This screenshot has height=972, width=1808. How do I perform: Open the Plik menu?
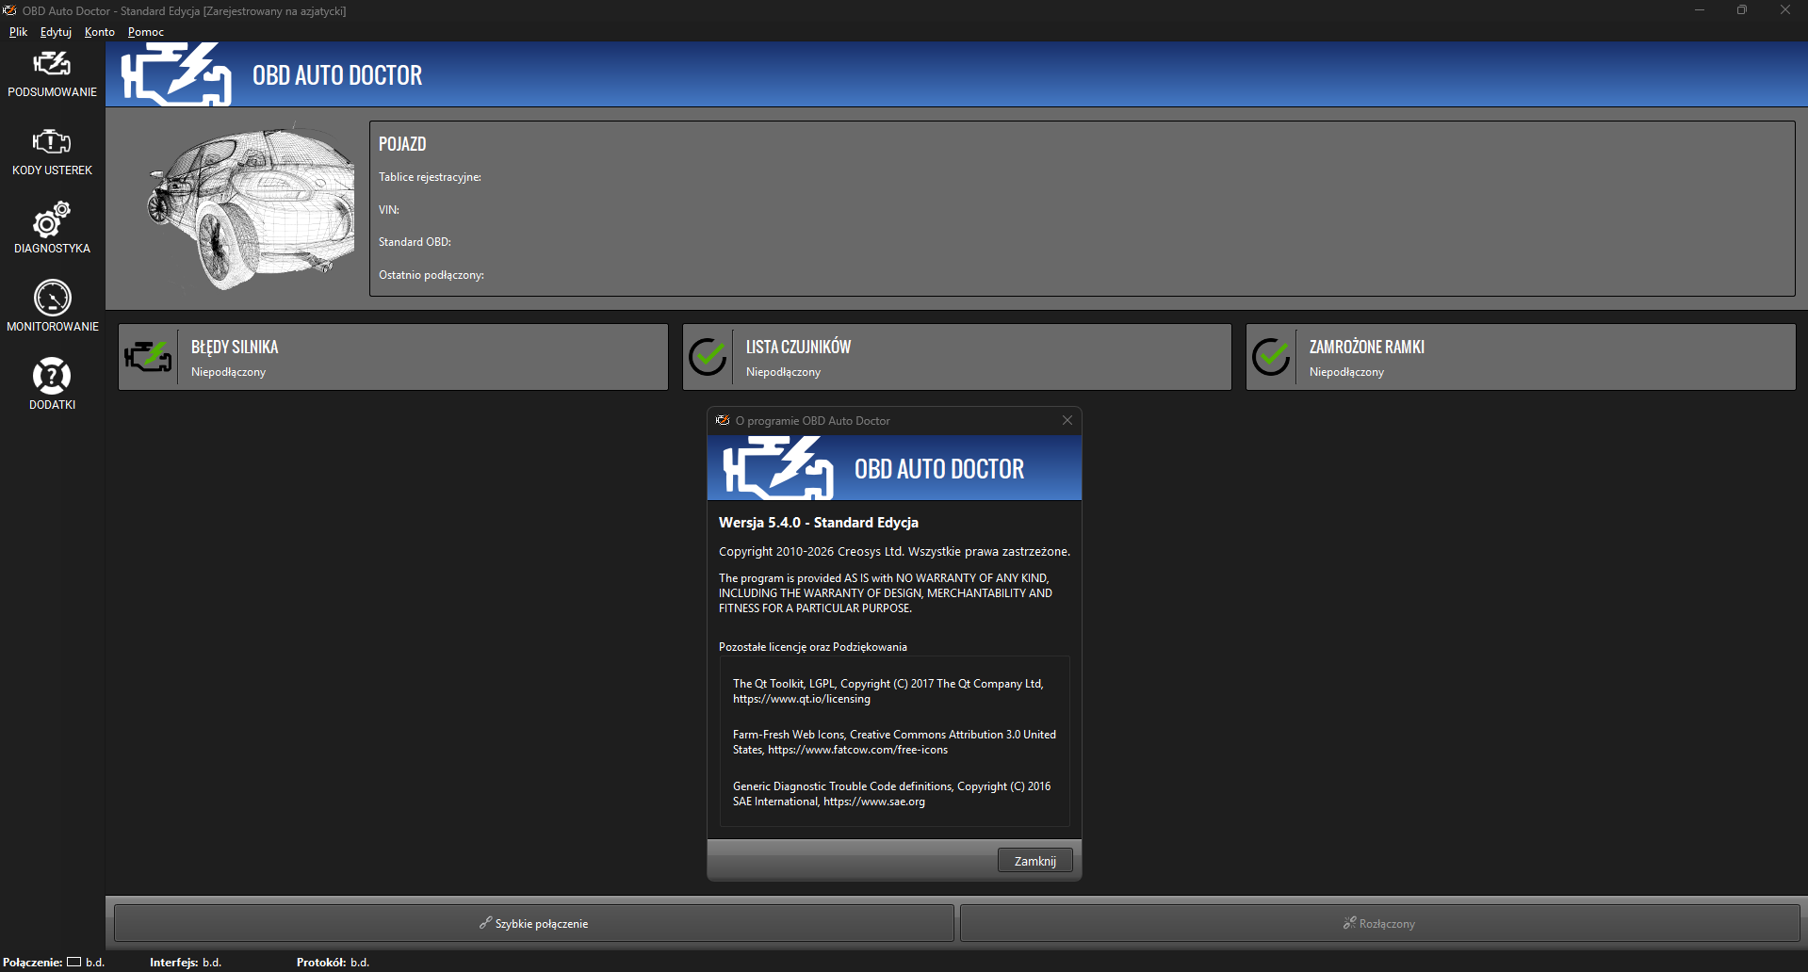click(18, 32)
